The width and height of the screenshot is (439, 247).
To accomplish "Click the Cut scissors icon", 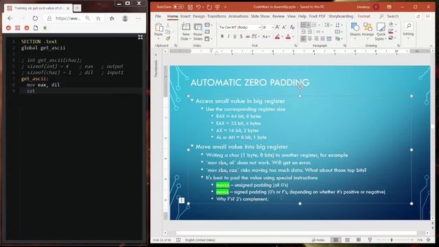I will (x=167, y=25).
